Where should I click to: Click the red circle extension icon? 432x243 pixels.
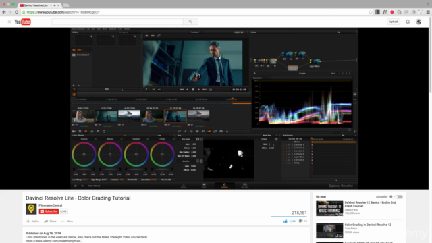(392, 12)
